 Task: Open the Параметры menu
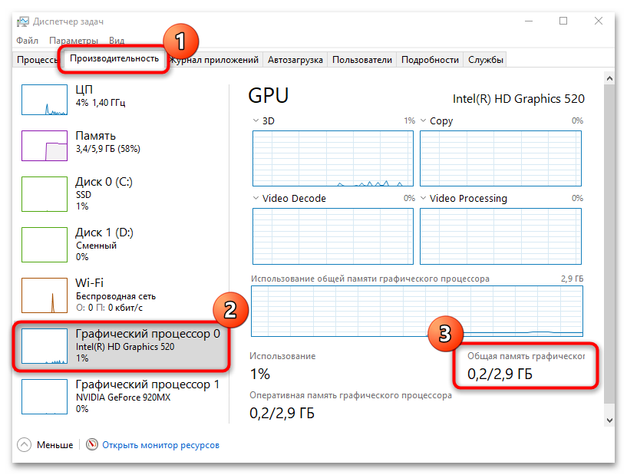(74, 40)
